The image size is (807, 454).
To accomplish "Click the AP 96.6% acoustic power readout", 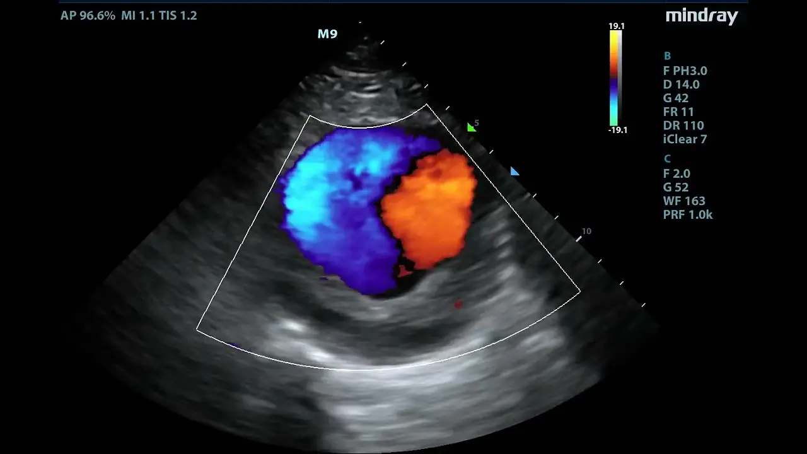I will pos(88,16).
